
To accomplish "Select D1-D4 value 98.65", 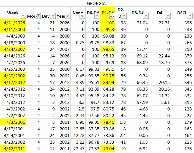I will [108, 49].
